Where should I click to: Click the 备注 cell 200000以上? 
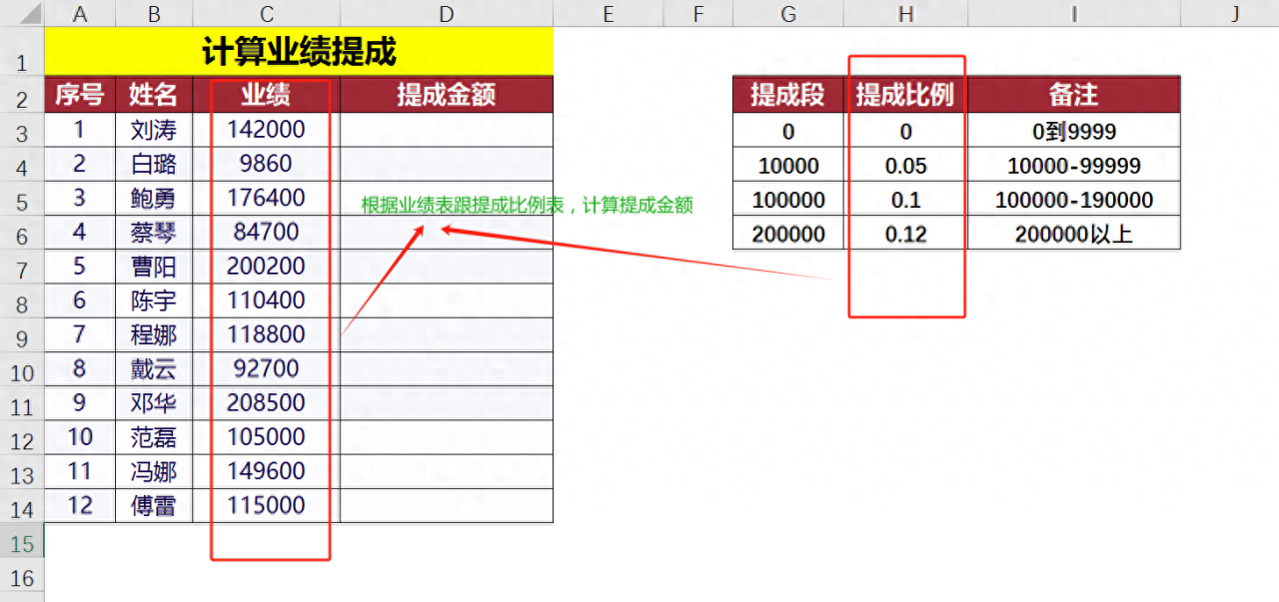[x=1074, y=234]
